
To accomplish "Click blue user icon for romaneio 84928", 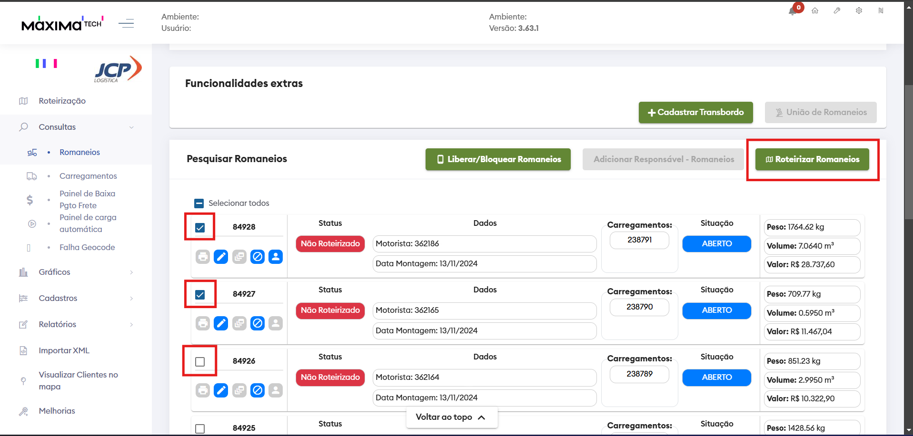I will pyautogui.click(x=276, y=257).
